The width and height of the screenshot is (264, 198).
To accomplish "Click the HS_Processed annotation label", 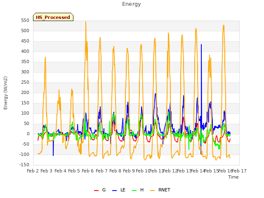I will click(x=53, y=17).
